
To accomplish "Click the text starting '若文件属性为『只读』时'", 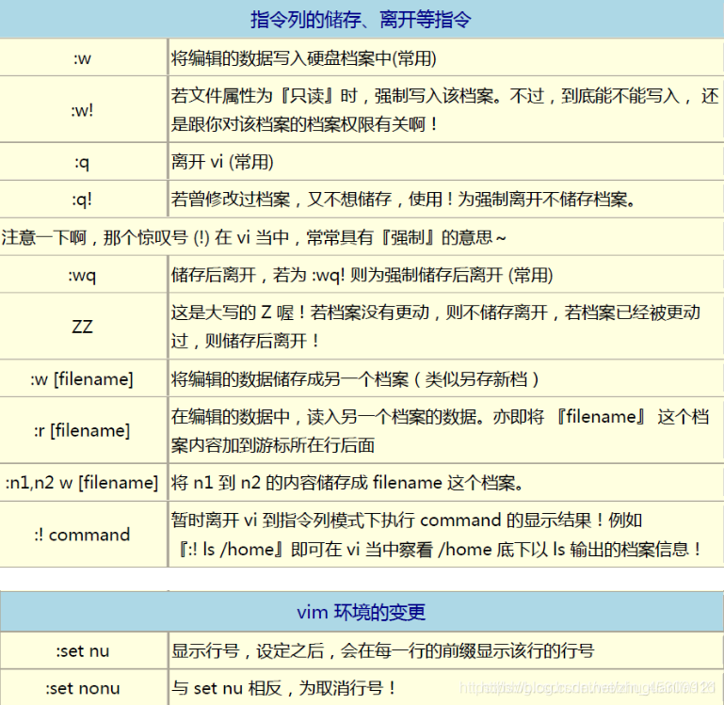I will (x=445, y=110).
